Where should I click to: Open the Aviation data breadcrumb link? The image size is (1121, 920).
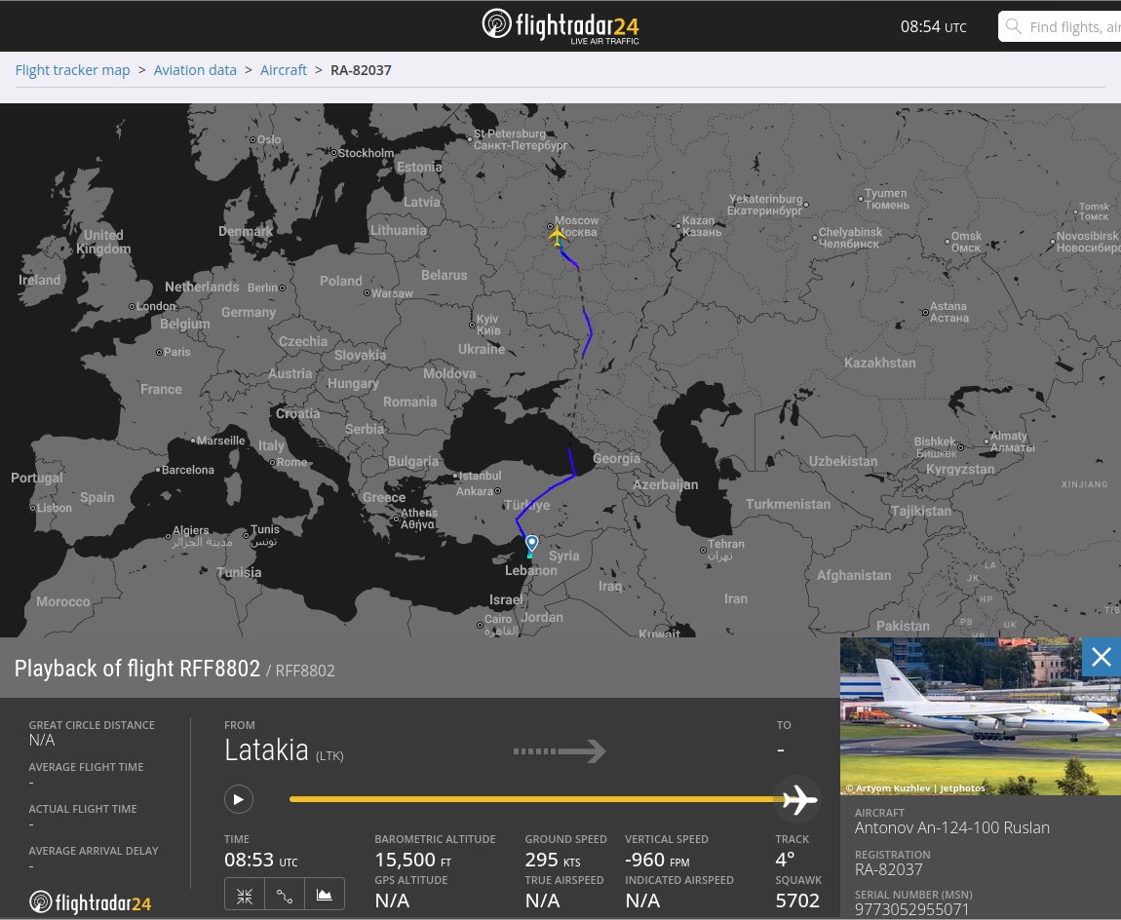click(x=195, y=70)
